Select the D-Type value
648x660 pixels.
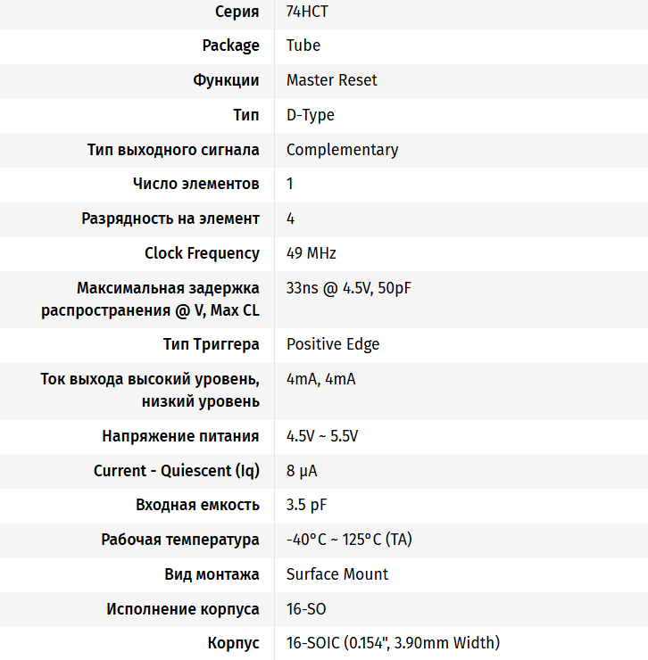point(311,115)
